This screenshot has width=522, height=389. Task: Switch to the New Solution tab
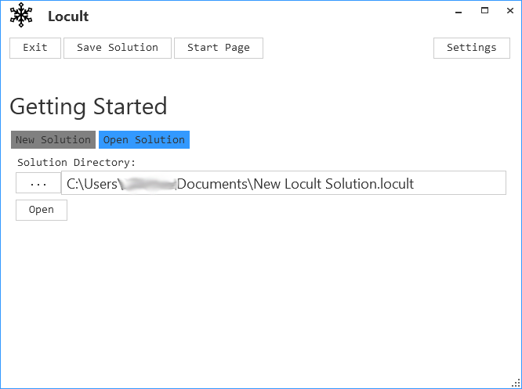(53, 140)
